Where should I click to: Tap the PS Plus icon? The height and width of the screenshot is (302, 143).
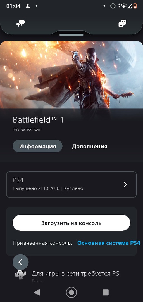coord(20,273)
